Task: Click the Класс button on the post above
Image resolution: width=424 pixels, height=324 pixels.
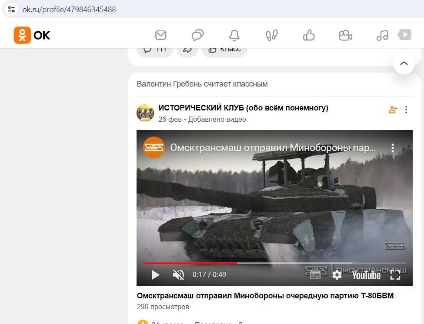Action: pos(224,50)
